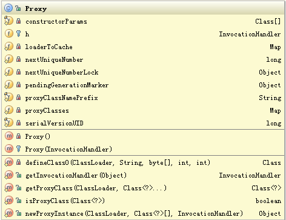Click the method icon for Proxy() constructor
Image resolution: width=286 pixels, height=220 pixels.
(x=8, y=136)
